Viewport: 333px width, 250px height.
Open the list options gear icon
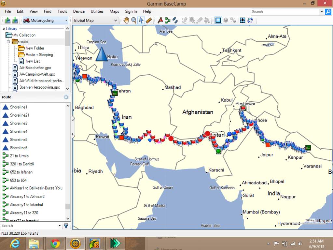[x=66, y=97]
